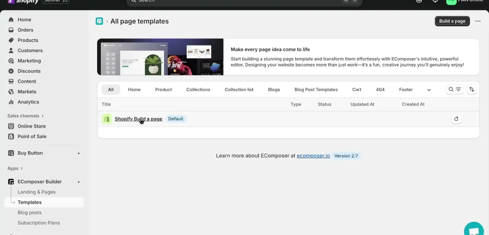This screenshot has width=489, height=235.
Task: Open the three-dot more actions menu
Action: coord(478,21)
